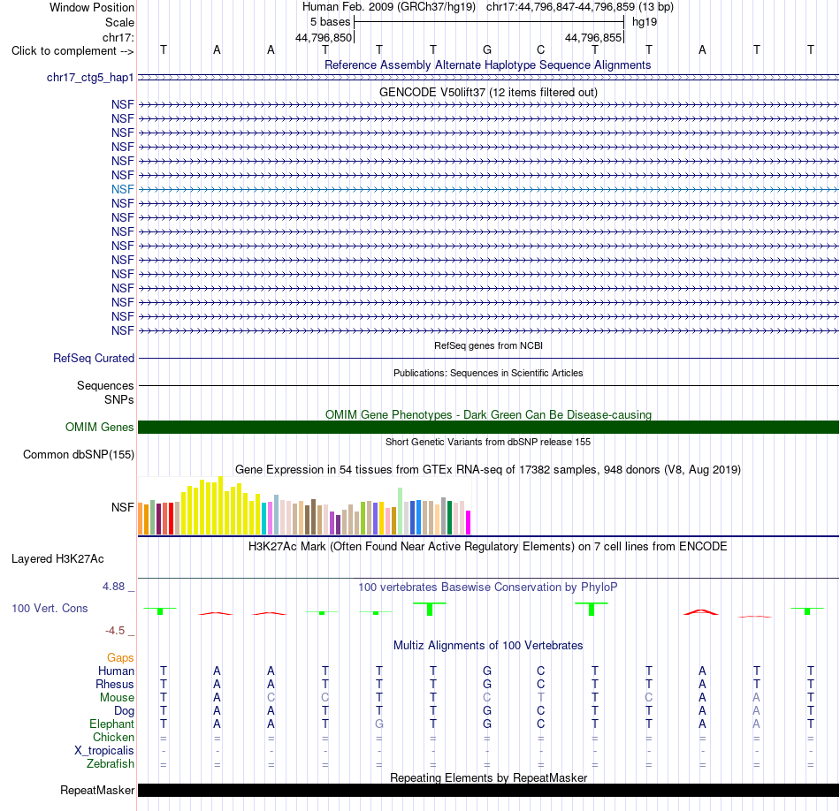Click the dark green bar in GTEx chart
Screen dimensions: 840x811
click(x=449, y=518)
